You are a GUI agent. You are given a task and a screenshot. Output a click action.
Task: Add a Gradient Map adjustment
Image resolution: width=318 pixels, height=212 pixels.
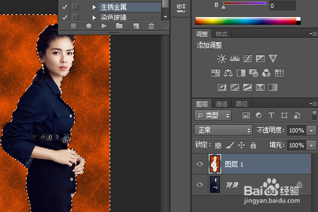coord(273,87)
